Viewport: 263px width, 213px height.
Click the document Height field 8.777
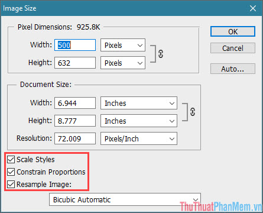75,121
